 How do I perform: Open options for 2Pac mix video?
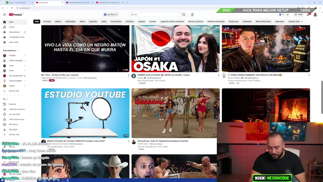pyautogui.click(x=128, y=75)
